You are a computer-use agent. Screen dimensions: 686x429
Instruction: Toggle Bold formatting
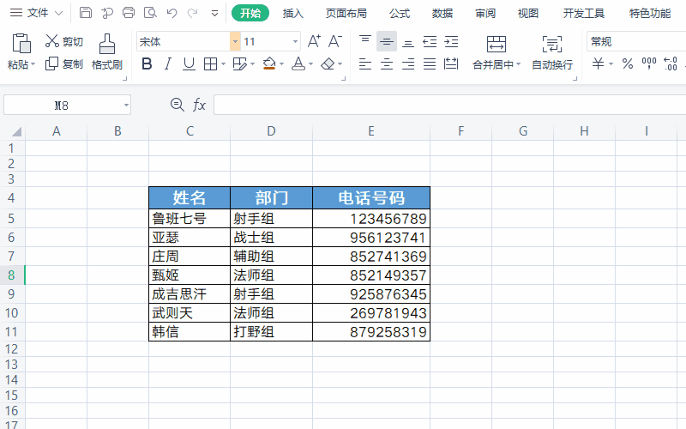(147, 64)
